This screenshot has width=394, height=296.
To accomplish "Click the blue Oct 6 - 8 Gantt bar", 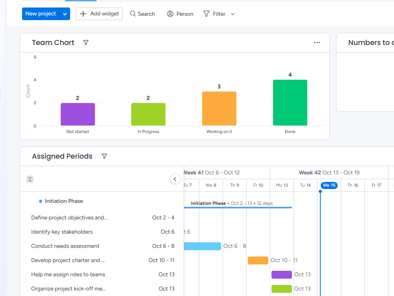I will tap(202, 246).
